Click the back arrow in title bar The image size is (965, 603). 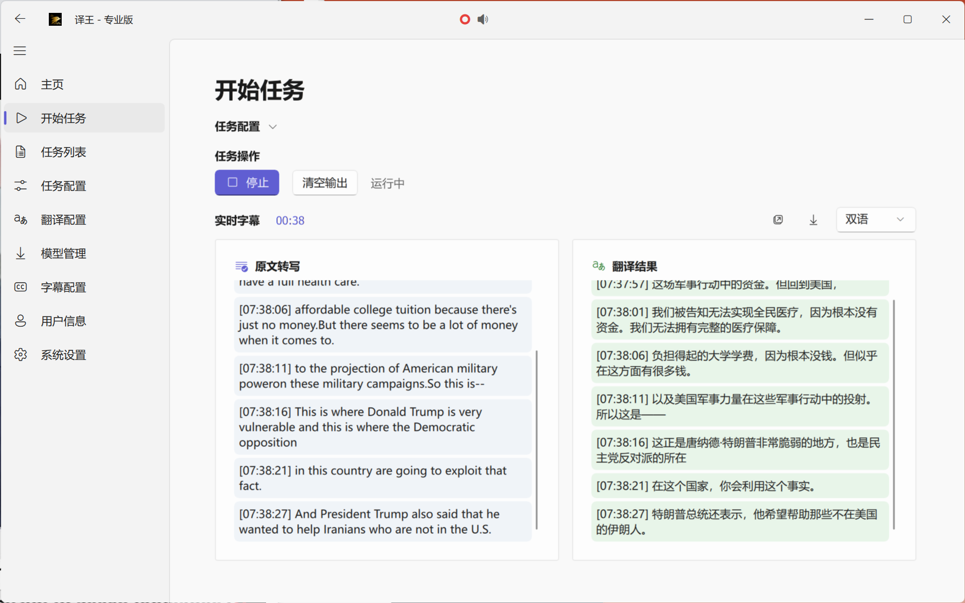(20, 19)
